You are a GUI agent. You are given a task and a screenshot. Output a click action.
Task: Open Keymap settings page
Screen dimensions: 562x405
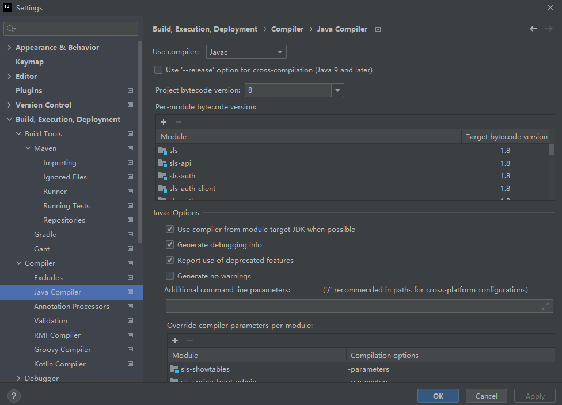click(29, 62)
